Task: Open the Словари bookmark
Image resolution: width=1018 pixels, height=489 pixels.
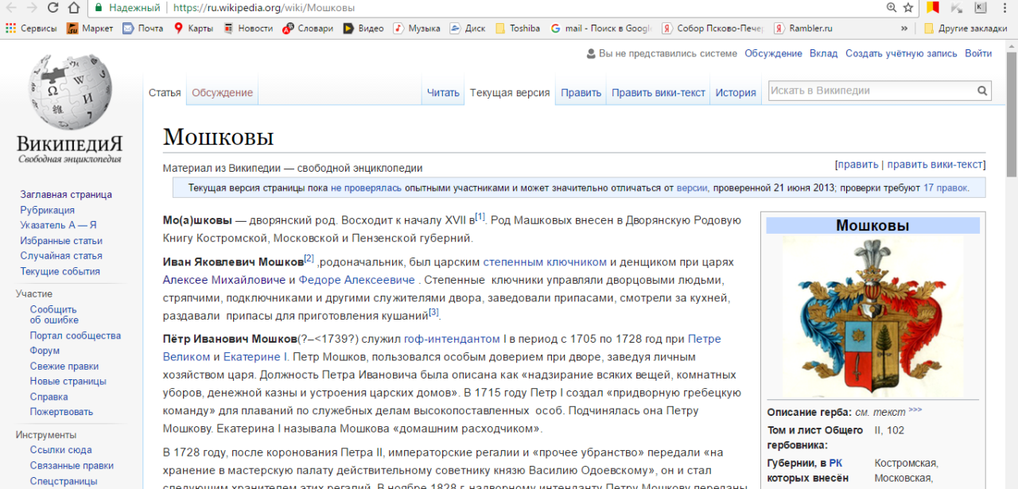Action: click(x=309, y=28)
